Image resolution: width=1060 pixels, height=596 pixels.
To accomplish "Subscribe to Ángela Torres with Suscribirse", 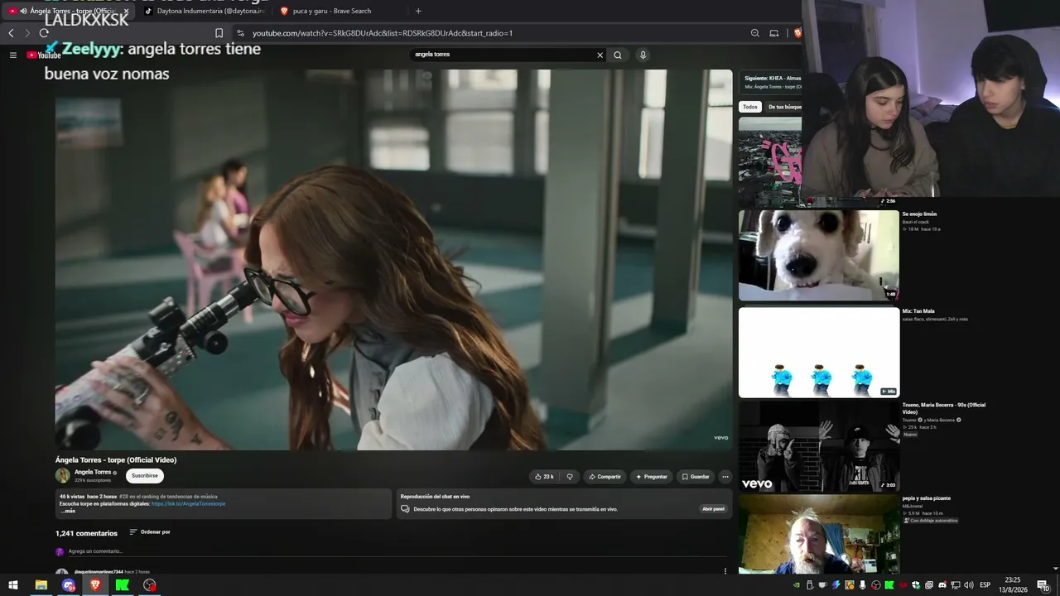I will [145, 476].
